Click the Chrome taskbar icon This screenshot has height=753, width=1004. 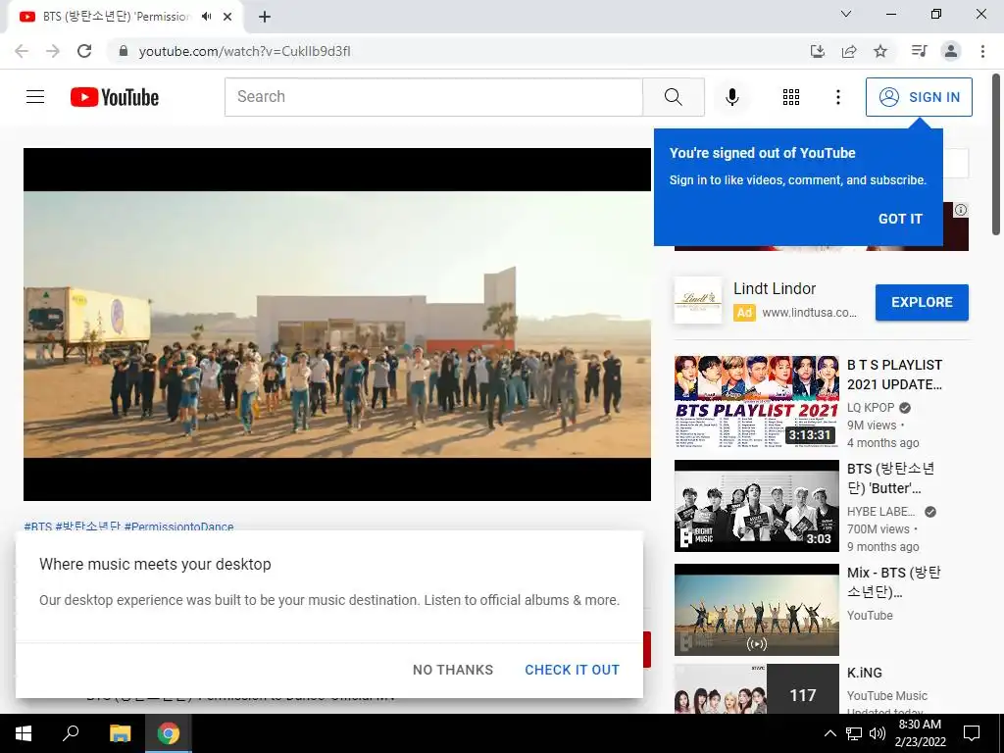[169, 733]
